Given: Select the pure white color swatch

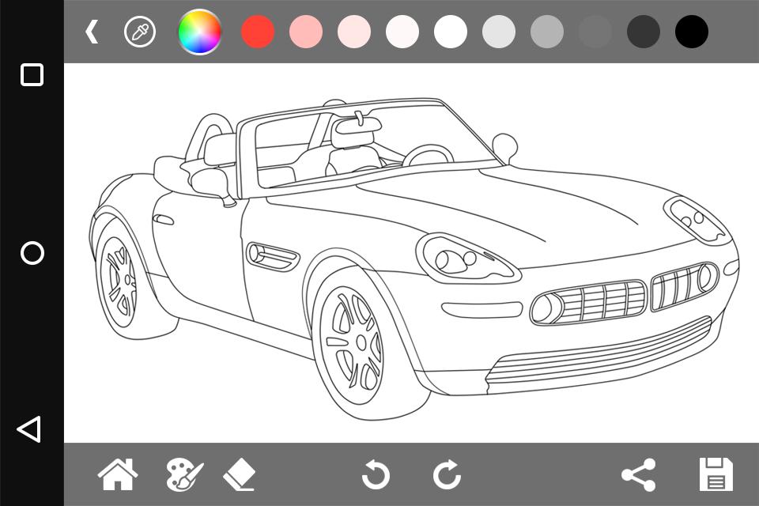Looking at the screenshot, I should point(451,32).
